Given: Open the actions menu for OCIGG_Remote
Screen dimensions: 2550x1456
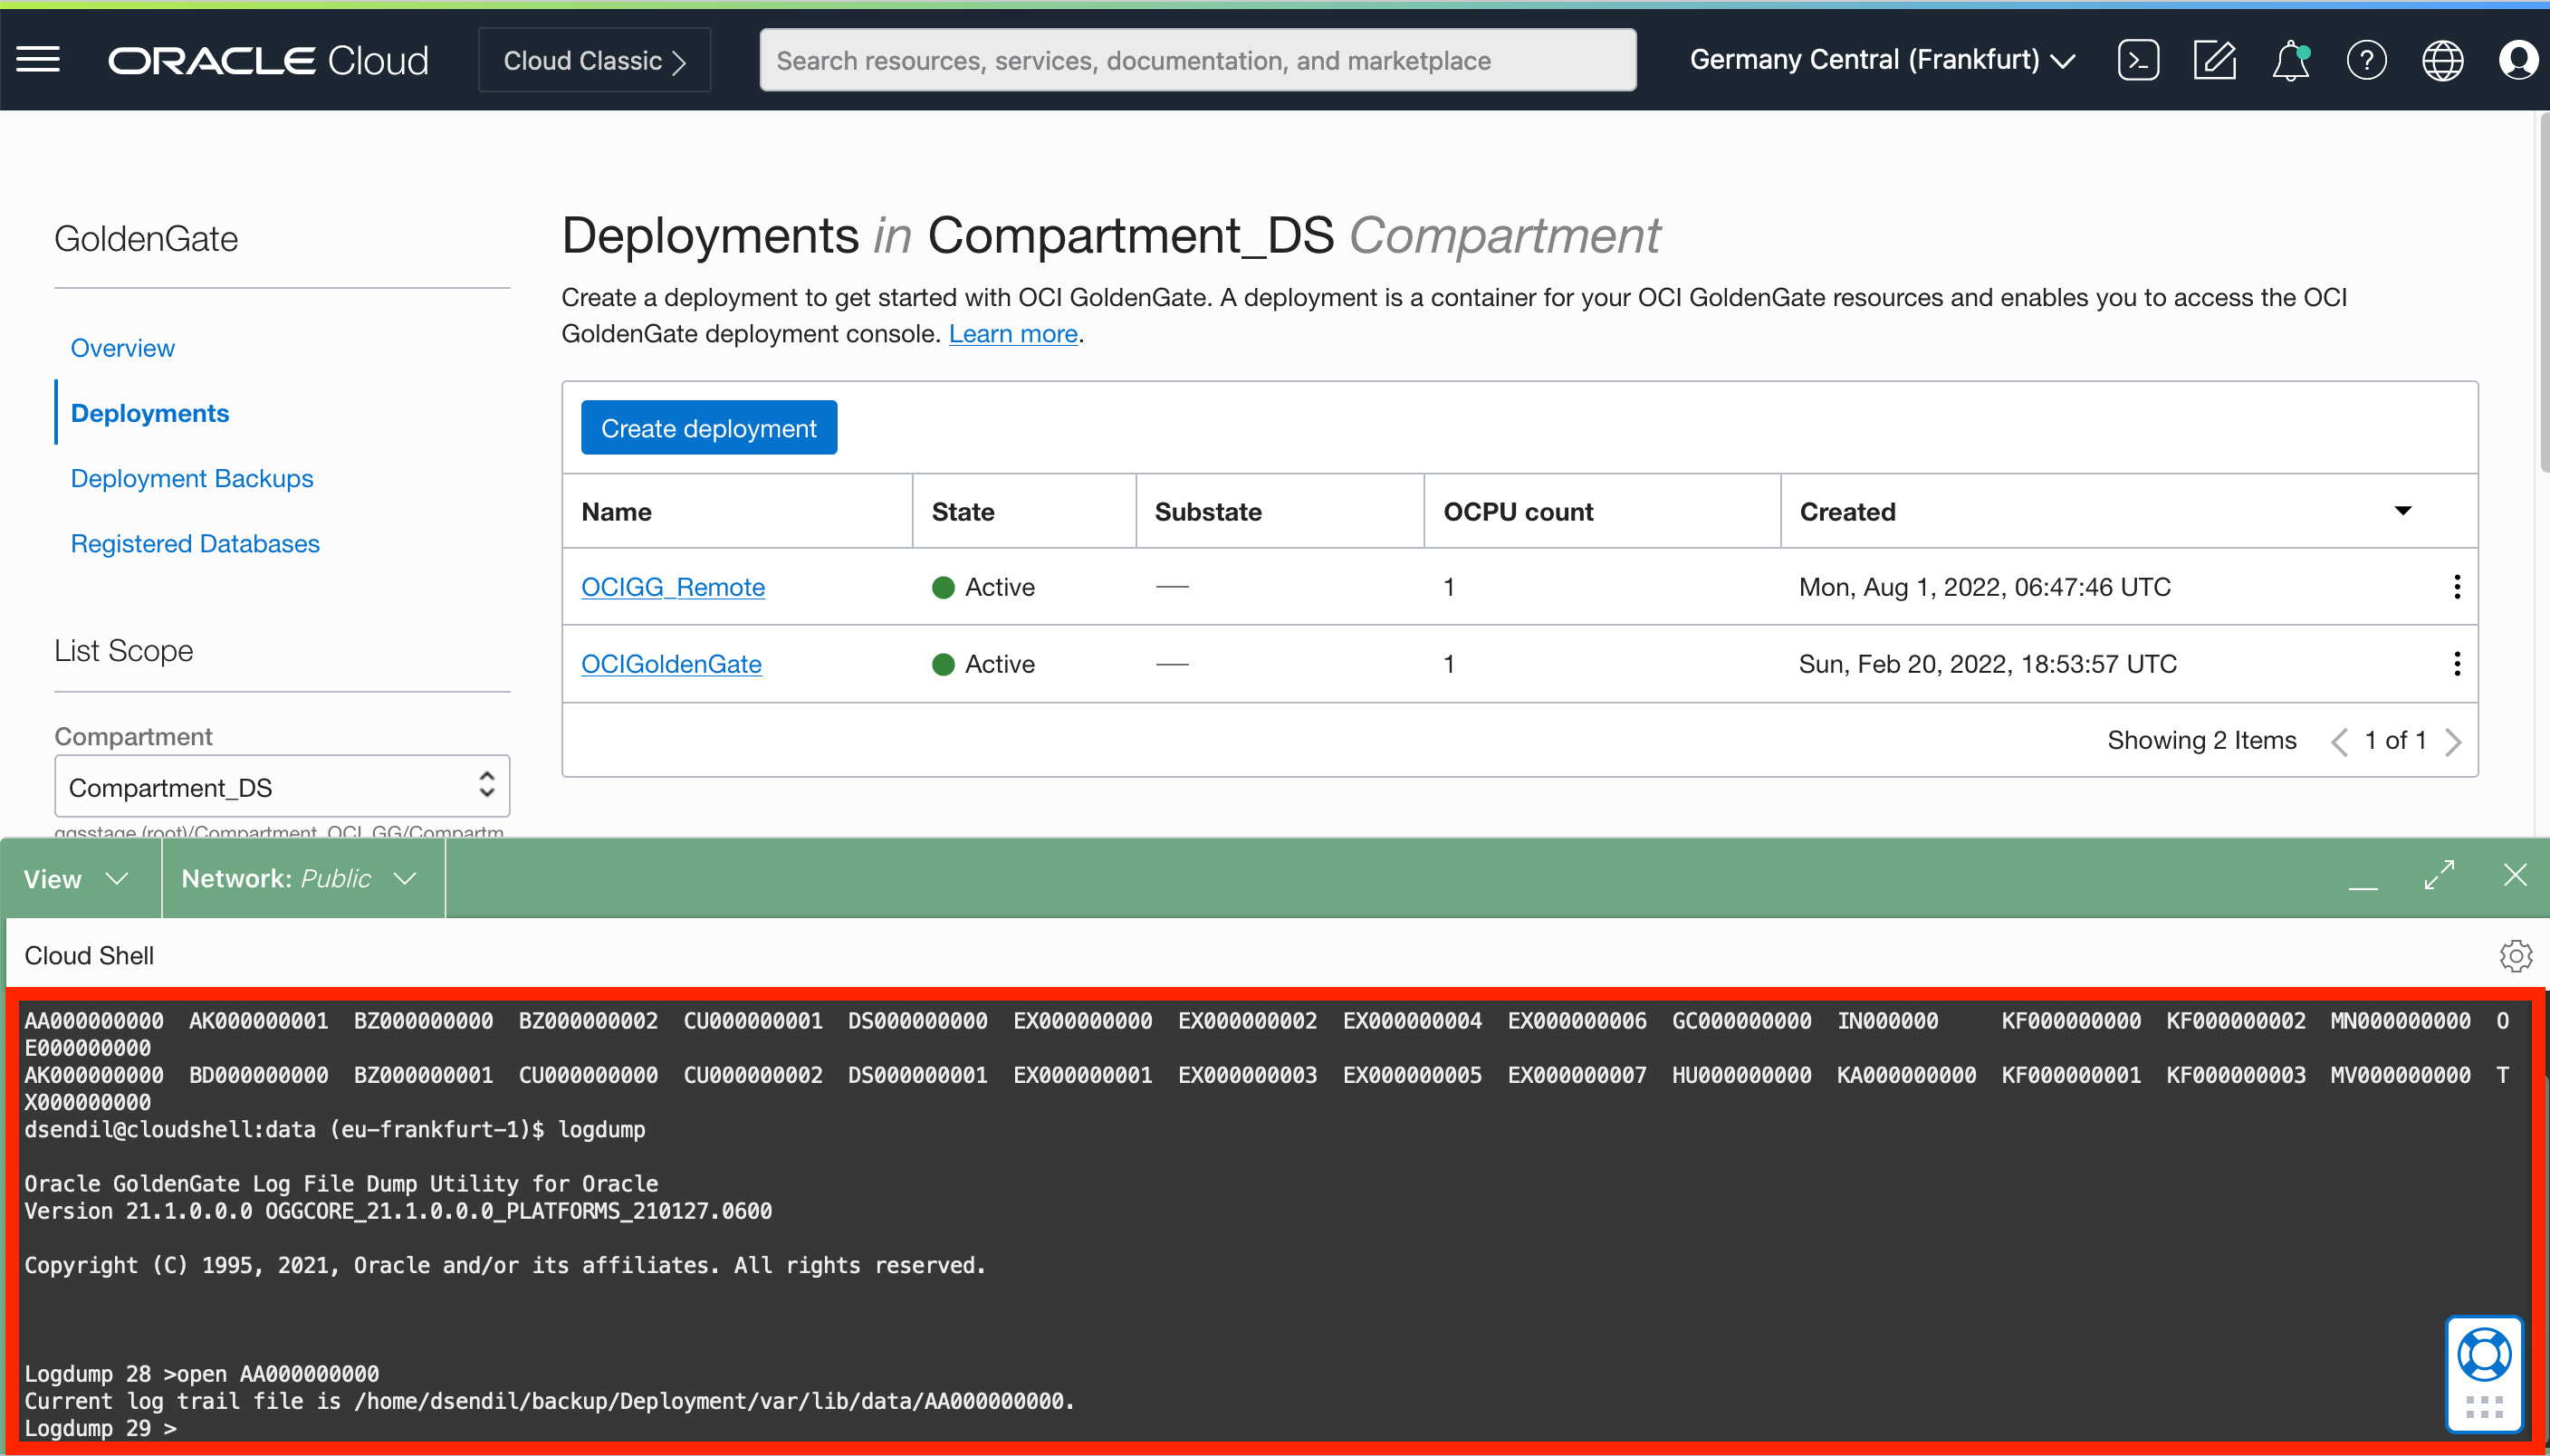Looking at the screenshot, I should click(2457, 587).
